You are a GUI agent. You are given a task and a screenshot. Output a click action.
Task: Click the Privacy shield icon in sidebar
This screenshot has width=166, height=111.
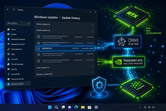(x=9, y=79)
